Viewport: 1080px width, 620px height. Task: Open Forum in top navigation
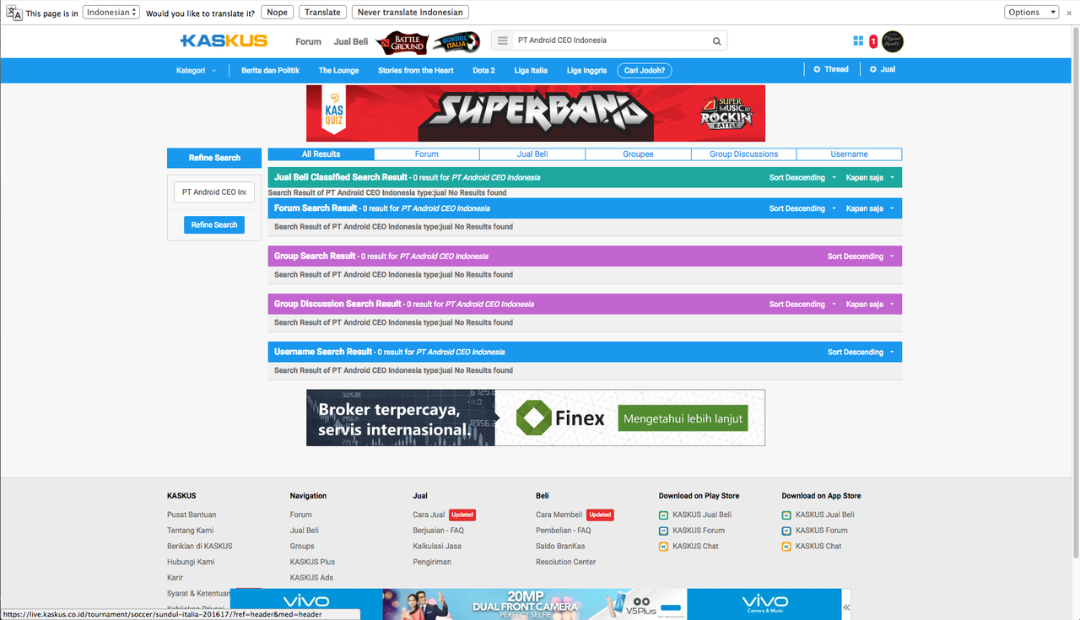[308, 41]
